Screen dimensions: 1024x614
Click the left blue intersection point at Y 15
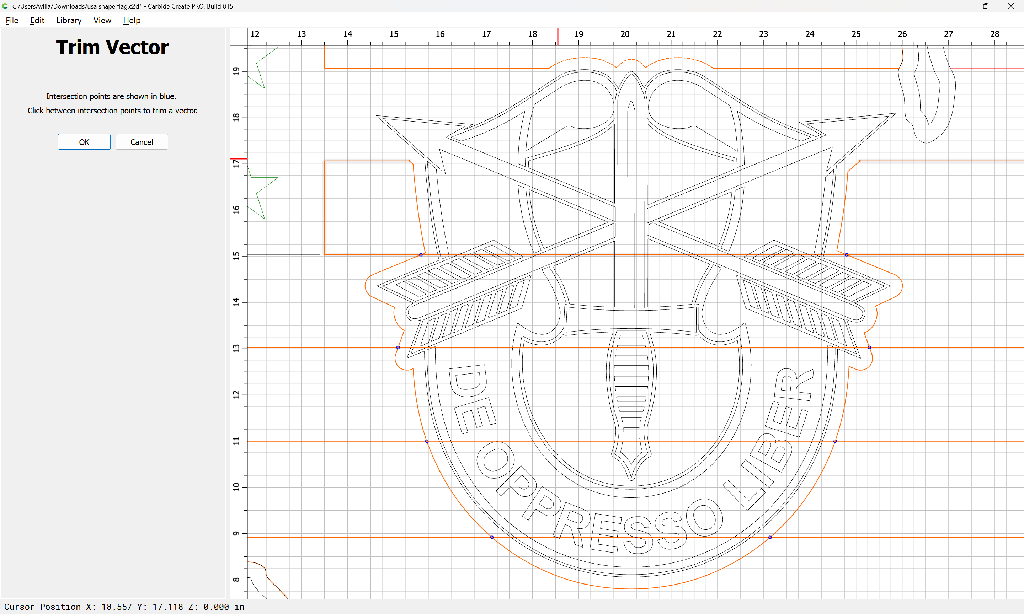pyautogui.click(x=421, y=254)
